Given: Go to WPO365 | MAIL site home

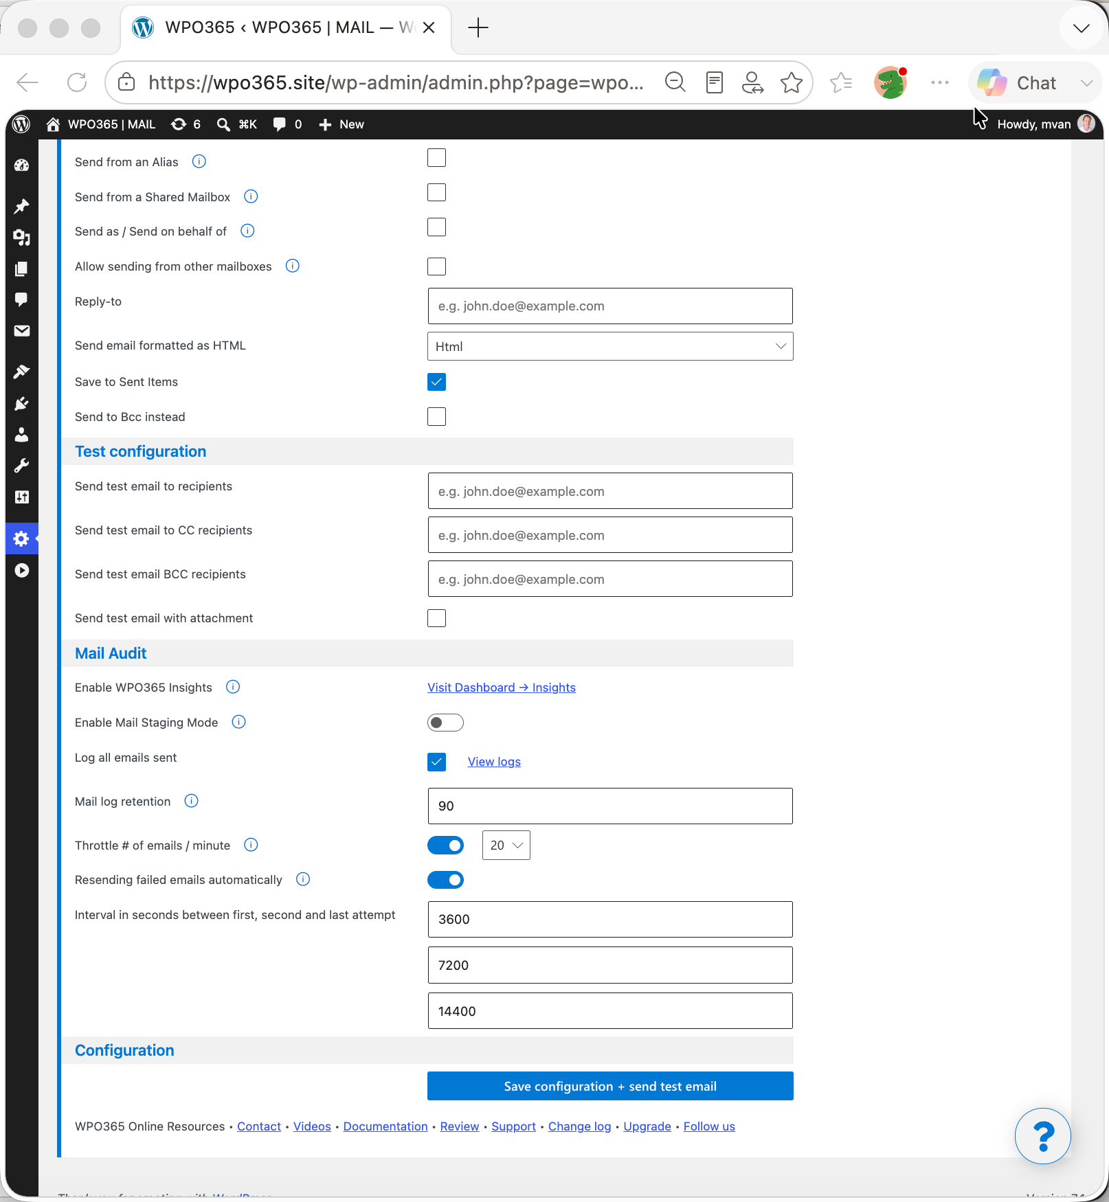Looking at the screenshot, I should point(101,124).
